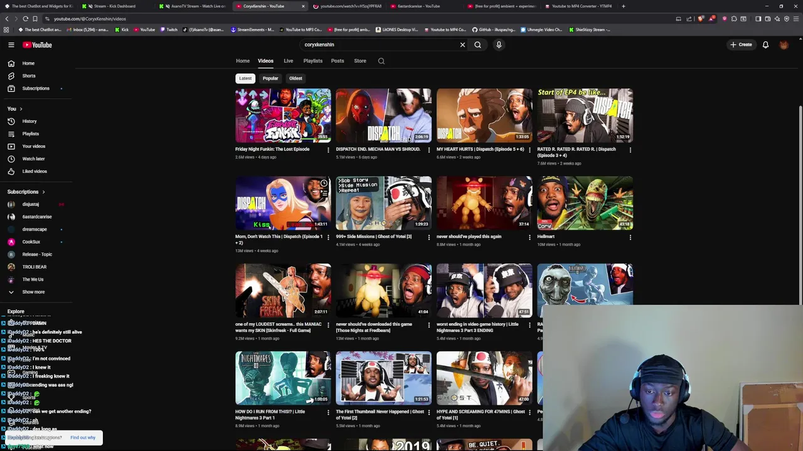Viewport: 803px width, 451px height.
Task: Select the Latest sort chip
Action: pyautogui.click(x=245, y=78)
